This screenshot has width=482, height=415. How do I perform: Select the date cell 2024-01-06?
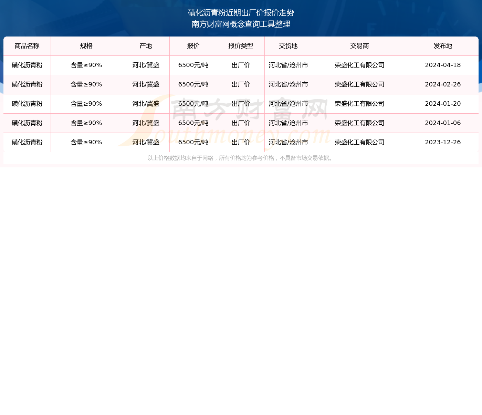click(x=443, y=123)
